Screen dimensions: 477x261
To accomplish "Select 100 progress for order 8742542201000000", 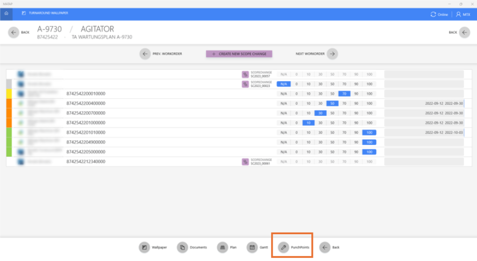I will click(x=369, y=122).
